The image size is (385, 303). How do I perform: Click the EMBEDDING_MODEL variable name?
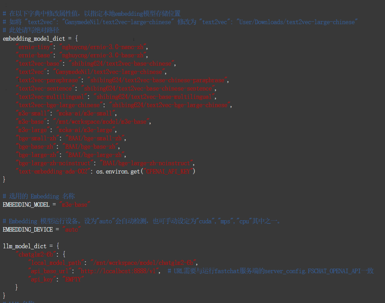(x=26, y=205)
